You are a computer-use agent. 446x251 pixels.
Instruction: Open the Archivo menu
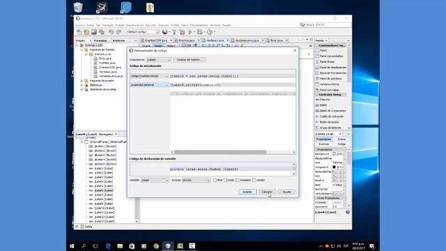coord(79,25)
